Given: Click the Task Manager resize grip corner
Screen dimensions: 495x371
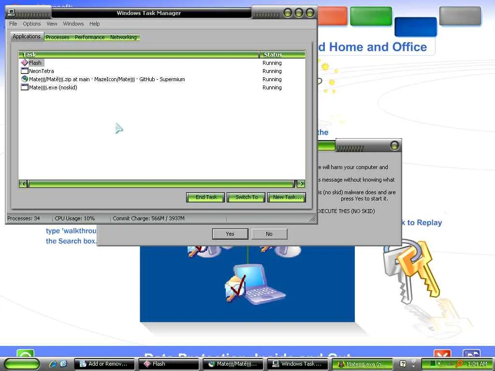Looking at the screenshot, I should pyautogui.click(x=312, y=219).
